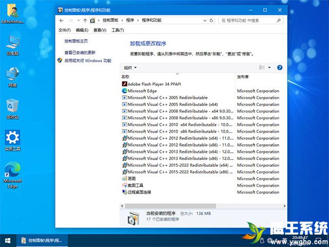Click the search box in 程序和功能

click(x=251, y=21)
